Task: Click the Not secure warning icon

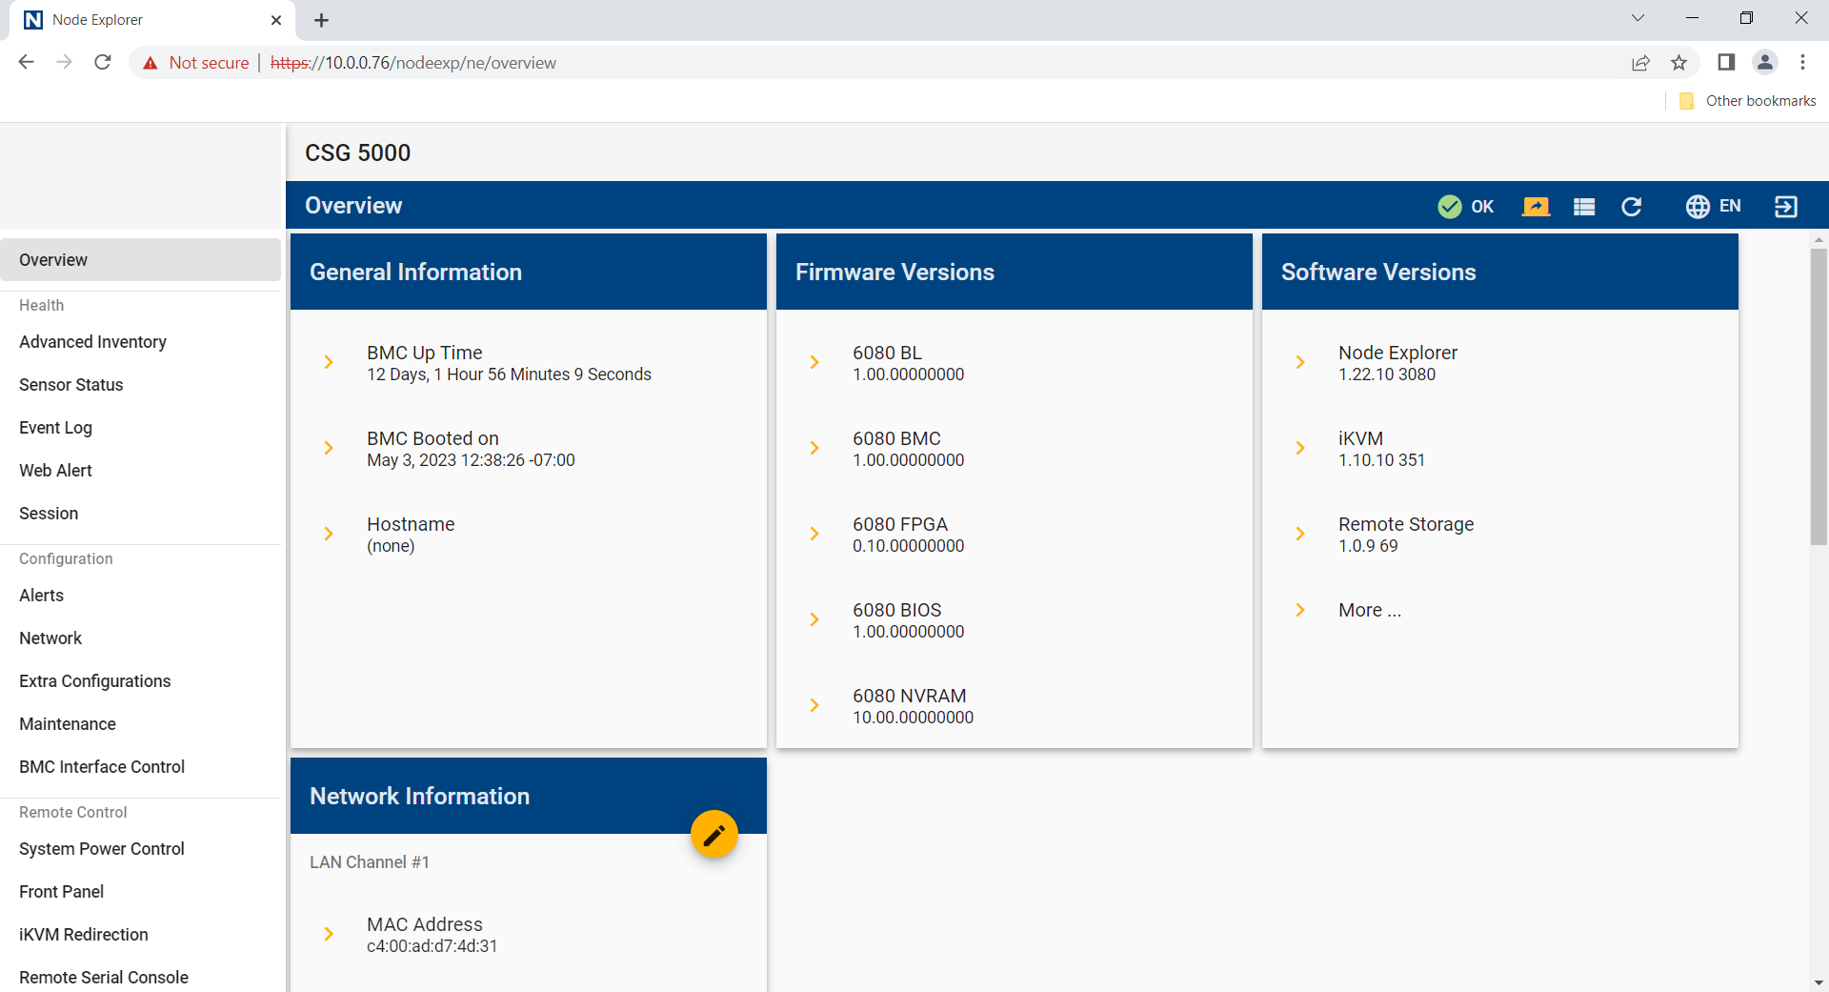Action: (150, 63)
